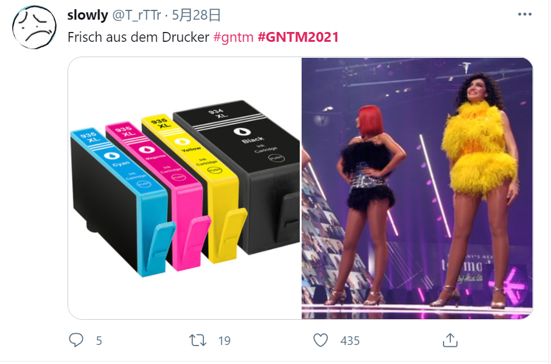
Task: Open the tweet timestamp 5月28日
Action: 196,15
